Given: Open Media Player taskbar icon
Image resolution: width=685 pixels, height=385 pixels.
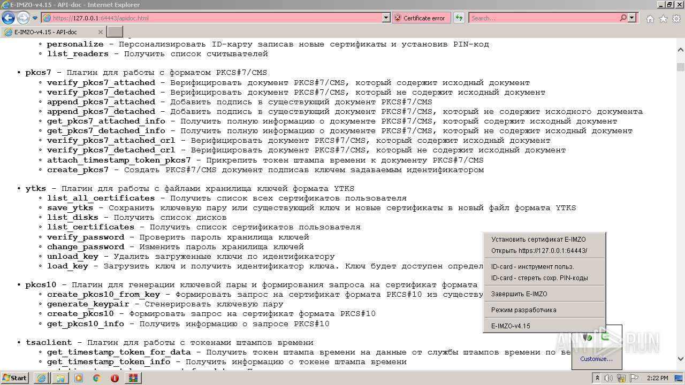Looking at the screenshot, I should point(79,378).
